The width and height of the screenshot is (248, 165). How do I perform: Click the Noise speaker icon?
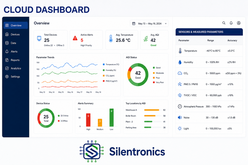[x=180, y=118]
